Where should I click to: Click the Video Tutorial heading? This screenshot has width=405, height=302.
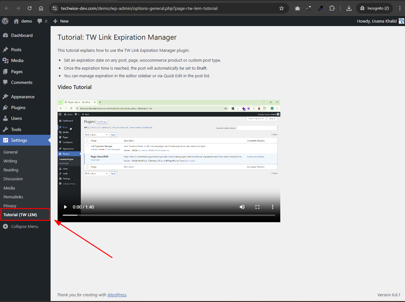coord(74,87)
